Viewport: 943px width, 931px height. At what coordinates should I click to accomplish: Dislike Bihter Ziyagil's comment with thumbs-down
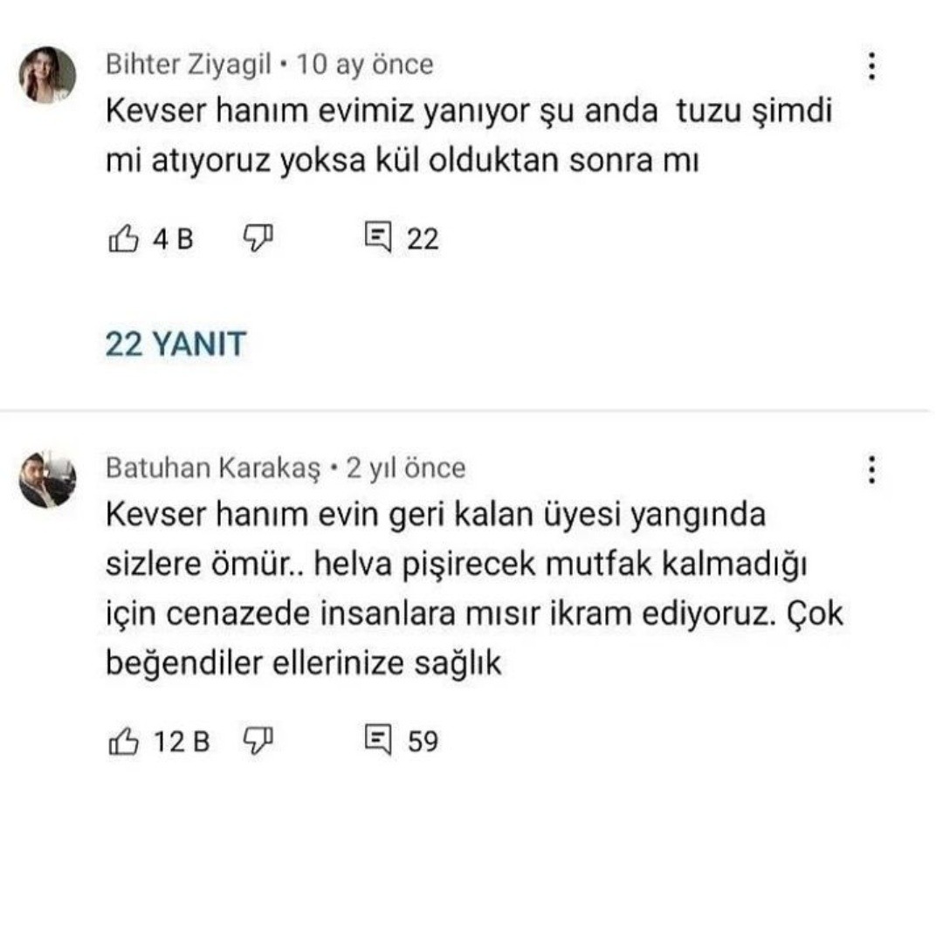coord(258,237)
